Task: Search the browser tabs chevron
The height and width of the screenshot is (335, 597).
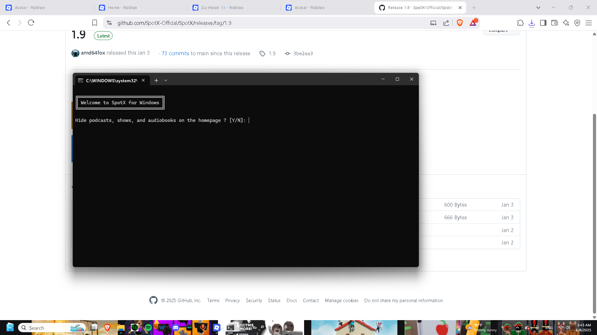Action: [538, 7]
